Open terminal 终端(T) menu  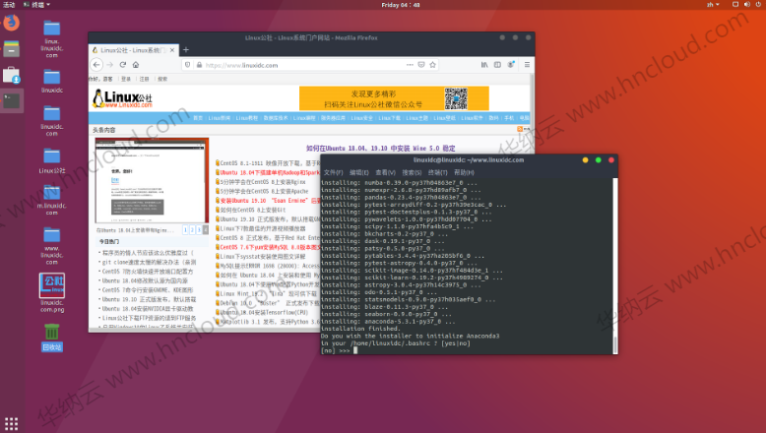pyautogui.click(x=438, y=172)
